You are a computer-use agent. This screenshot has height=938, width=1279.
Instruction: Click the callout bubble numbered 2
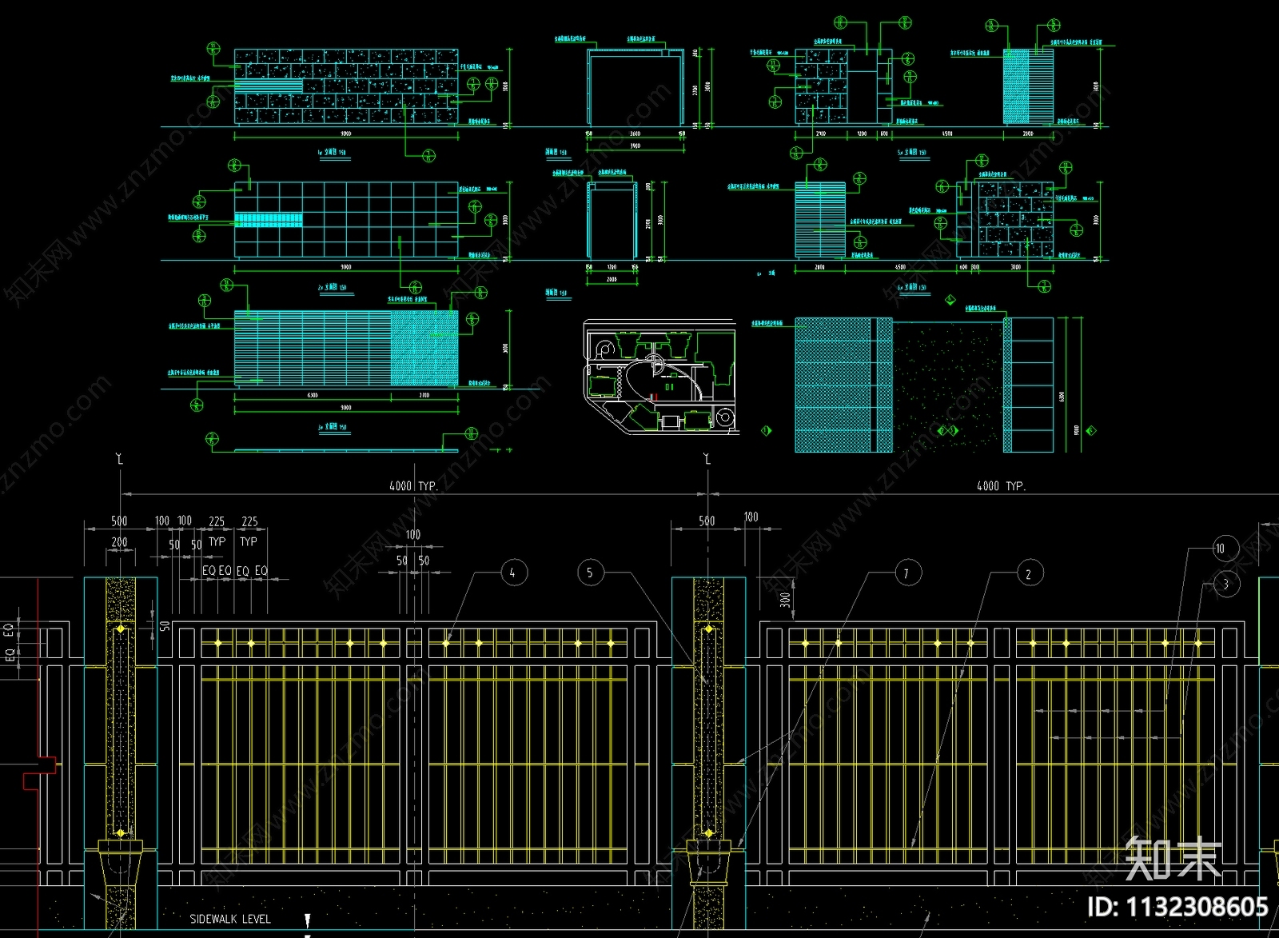pos(1029,573)
